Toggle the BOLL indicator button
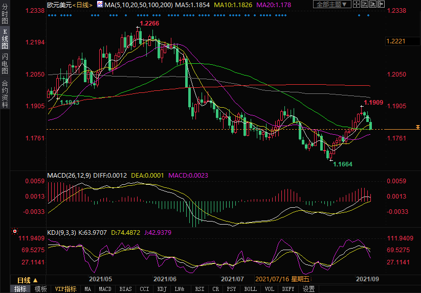The image size is (421, 293). pos(250,289)
